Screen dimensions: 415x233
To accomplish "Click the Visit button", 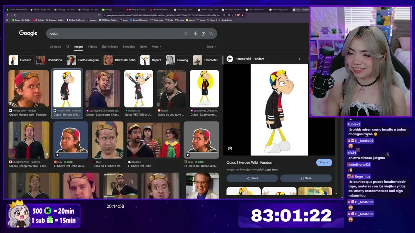I will [x=324, y=162].
